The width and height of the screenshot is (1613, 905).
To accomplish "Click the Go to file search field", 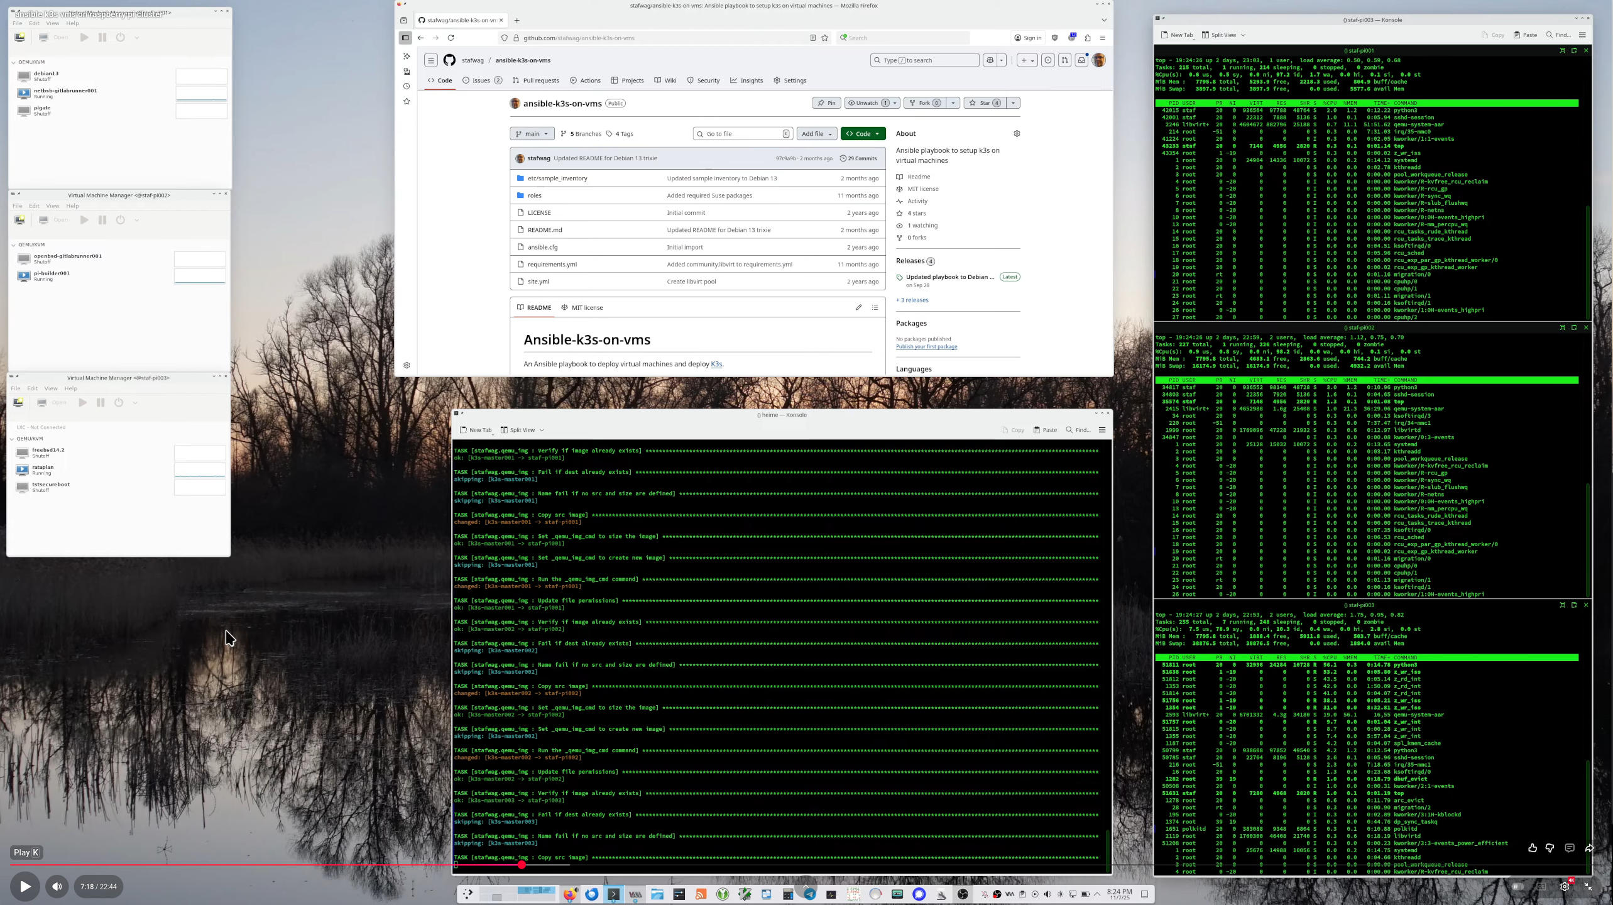I will [741, 133].
